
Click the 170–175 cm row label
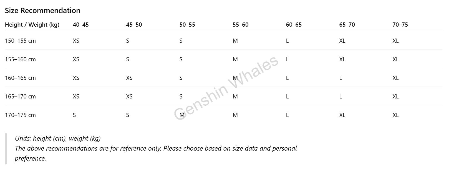click(20, 115)
